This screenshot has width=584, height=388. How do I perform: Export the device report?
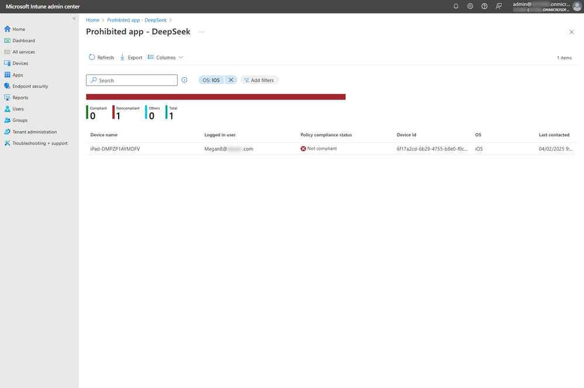[131, 57]
